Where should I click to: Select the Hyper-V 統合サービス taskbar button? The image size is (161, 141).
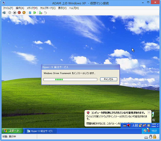[x=41, y=131]
